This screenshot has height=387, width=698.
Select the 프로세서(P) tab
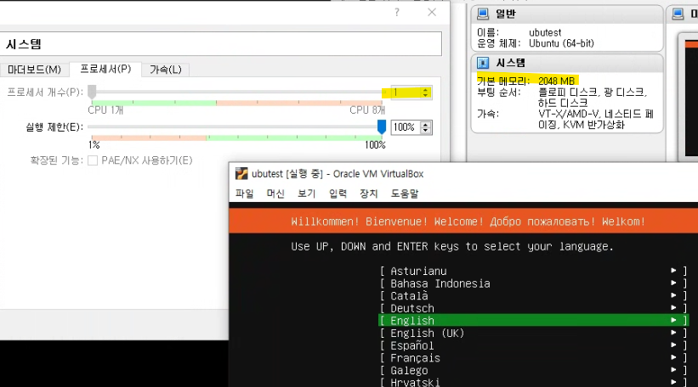coord(105,69)
